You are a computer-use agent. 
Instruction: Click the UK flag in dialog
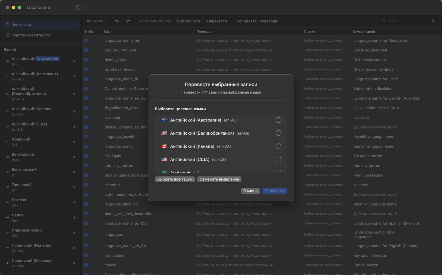164,133
